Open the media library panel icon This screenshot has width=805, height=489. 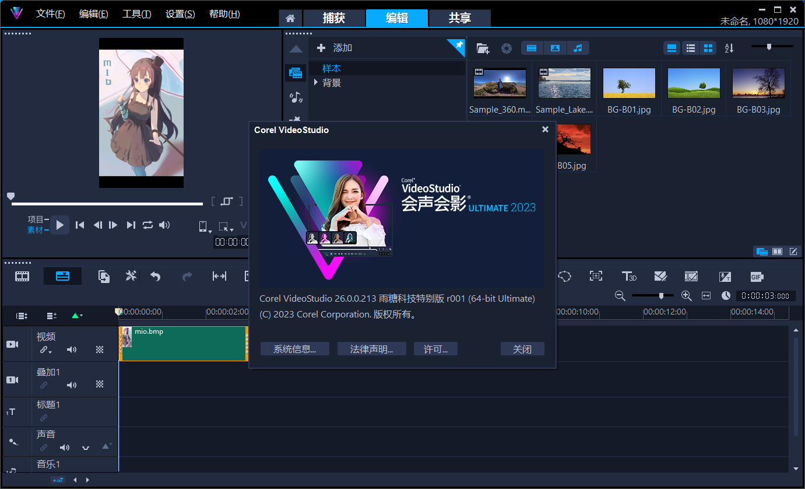coord(296,73)
